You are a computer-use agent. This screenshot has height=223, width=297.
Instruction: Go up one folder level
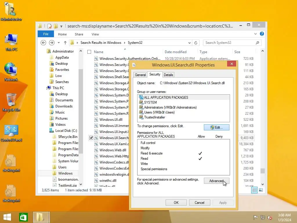65,43
